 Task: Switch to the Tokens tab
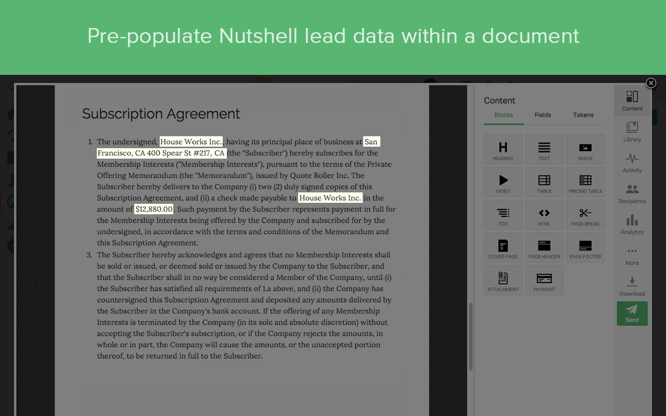[x=583, y=115]
